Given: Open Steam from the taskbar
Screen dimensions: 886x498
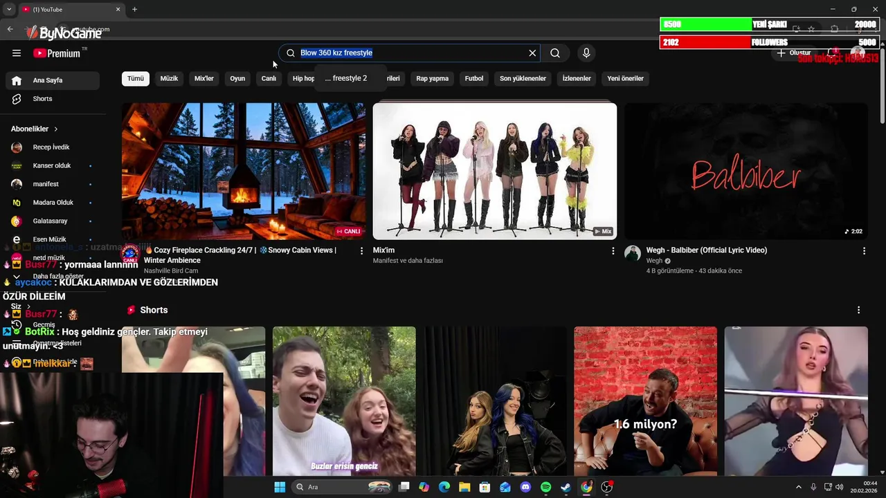Looking at the screenshot, I should coord(566,487).
